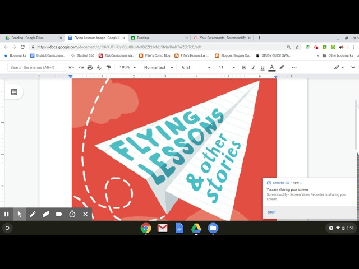359x269 pixels.
Task: Toggle italic formatting
Action: (x=253, y=67)
